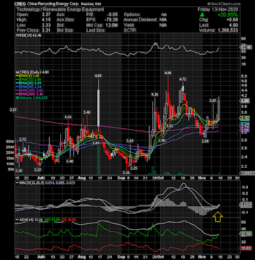Viewport: 255px width, 260px height.
Task: Click the EPS value -78.39
Action: (112, 19)
